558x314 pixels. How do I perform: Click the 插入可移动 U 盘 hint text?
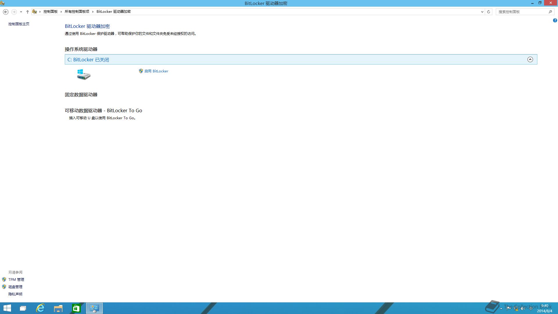102,118
